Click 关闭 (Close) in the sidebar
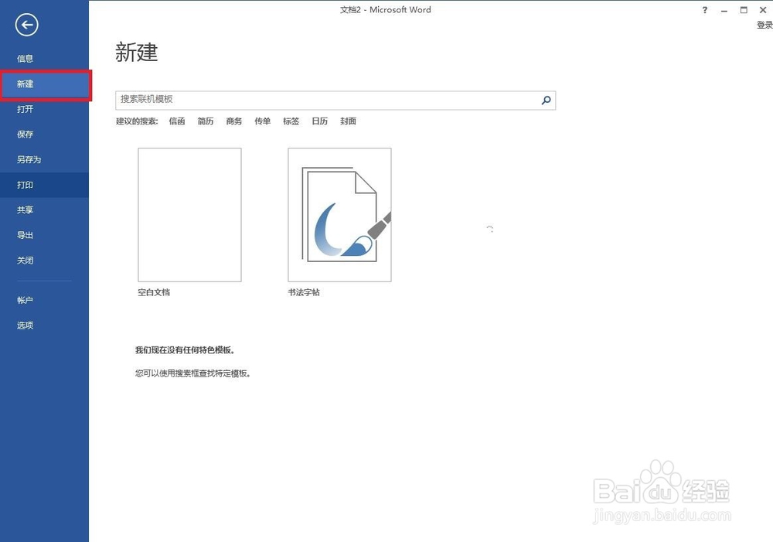Viewport: 773px width, 542px height. 24,261
